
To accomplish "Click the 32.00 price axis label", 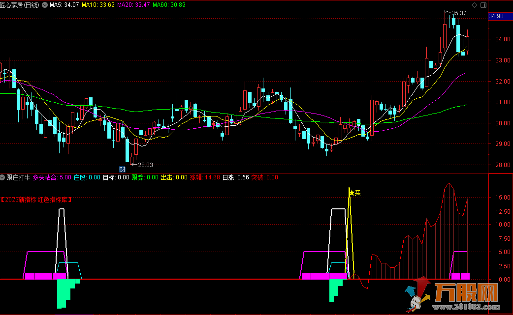I will click(503, 81).
